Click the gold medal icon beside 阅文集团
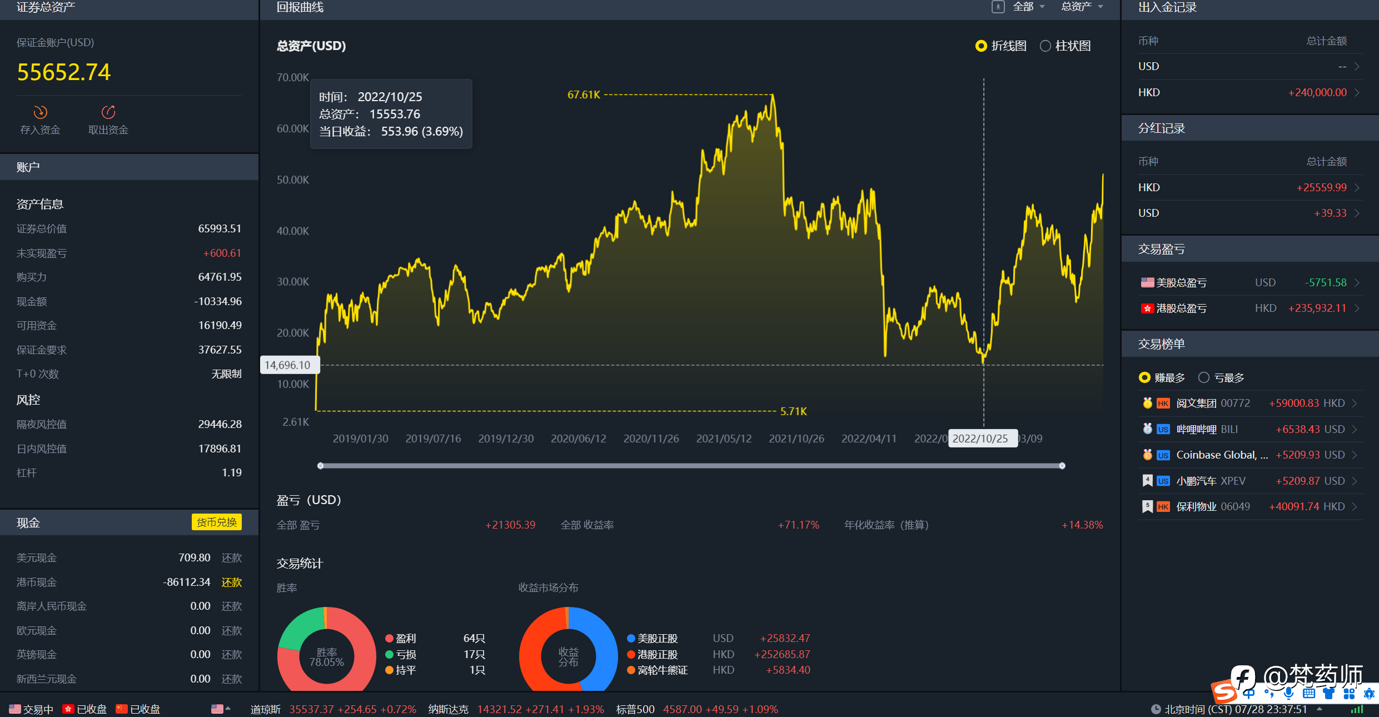Viewport: 1379px width, 717px height. (1147, 403)
